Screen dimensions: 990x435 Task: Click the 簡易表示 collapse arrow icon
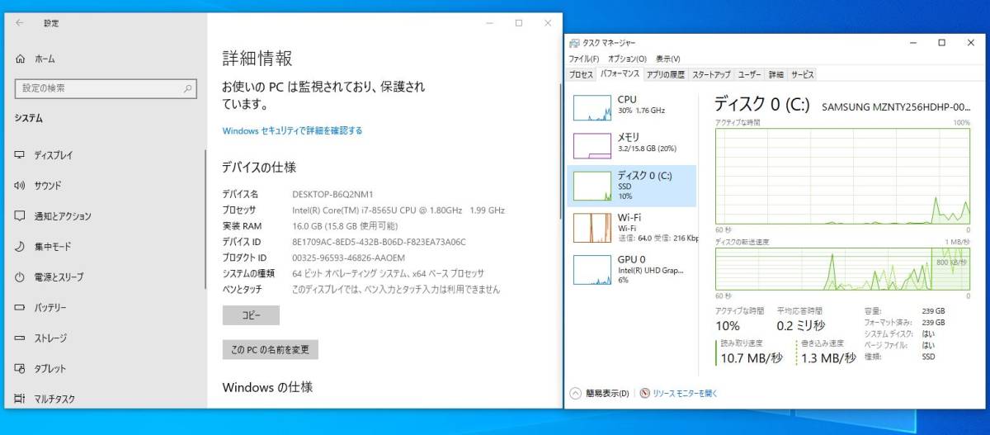click(577, 394)
